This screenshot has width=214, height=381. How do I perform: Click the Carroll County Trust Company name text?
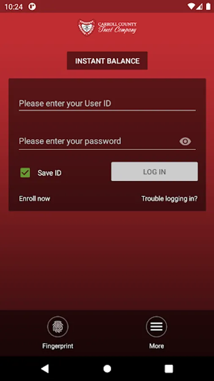(x=117, y=28)
